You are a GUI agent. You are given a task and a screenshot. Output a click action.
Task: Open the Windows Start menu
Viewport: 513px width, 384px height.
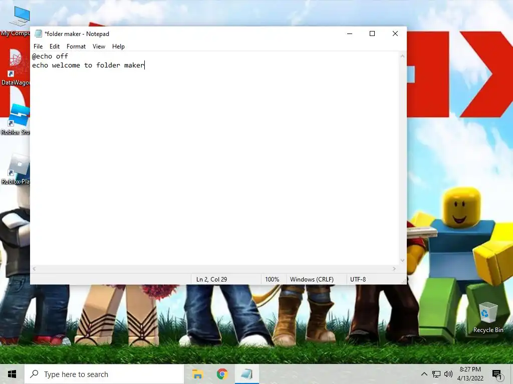[x=12, y=374]
